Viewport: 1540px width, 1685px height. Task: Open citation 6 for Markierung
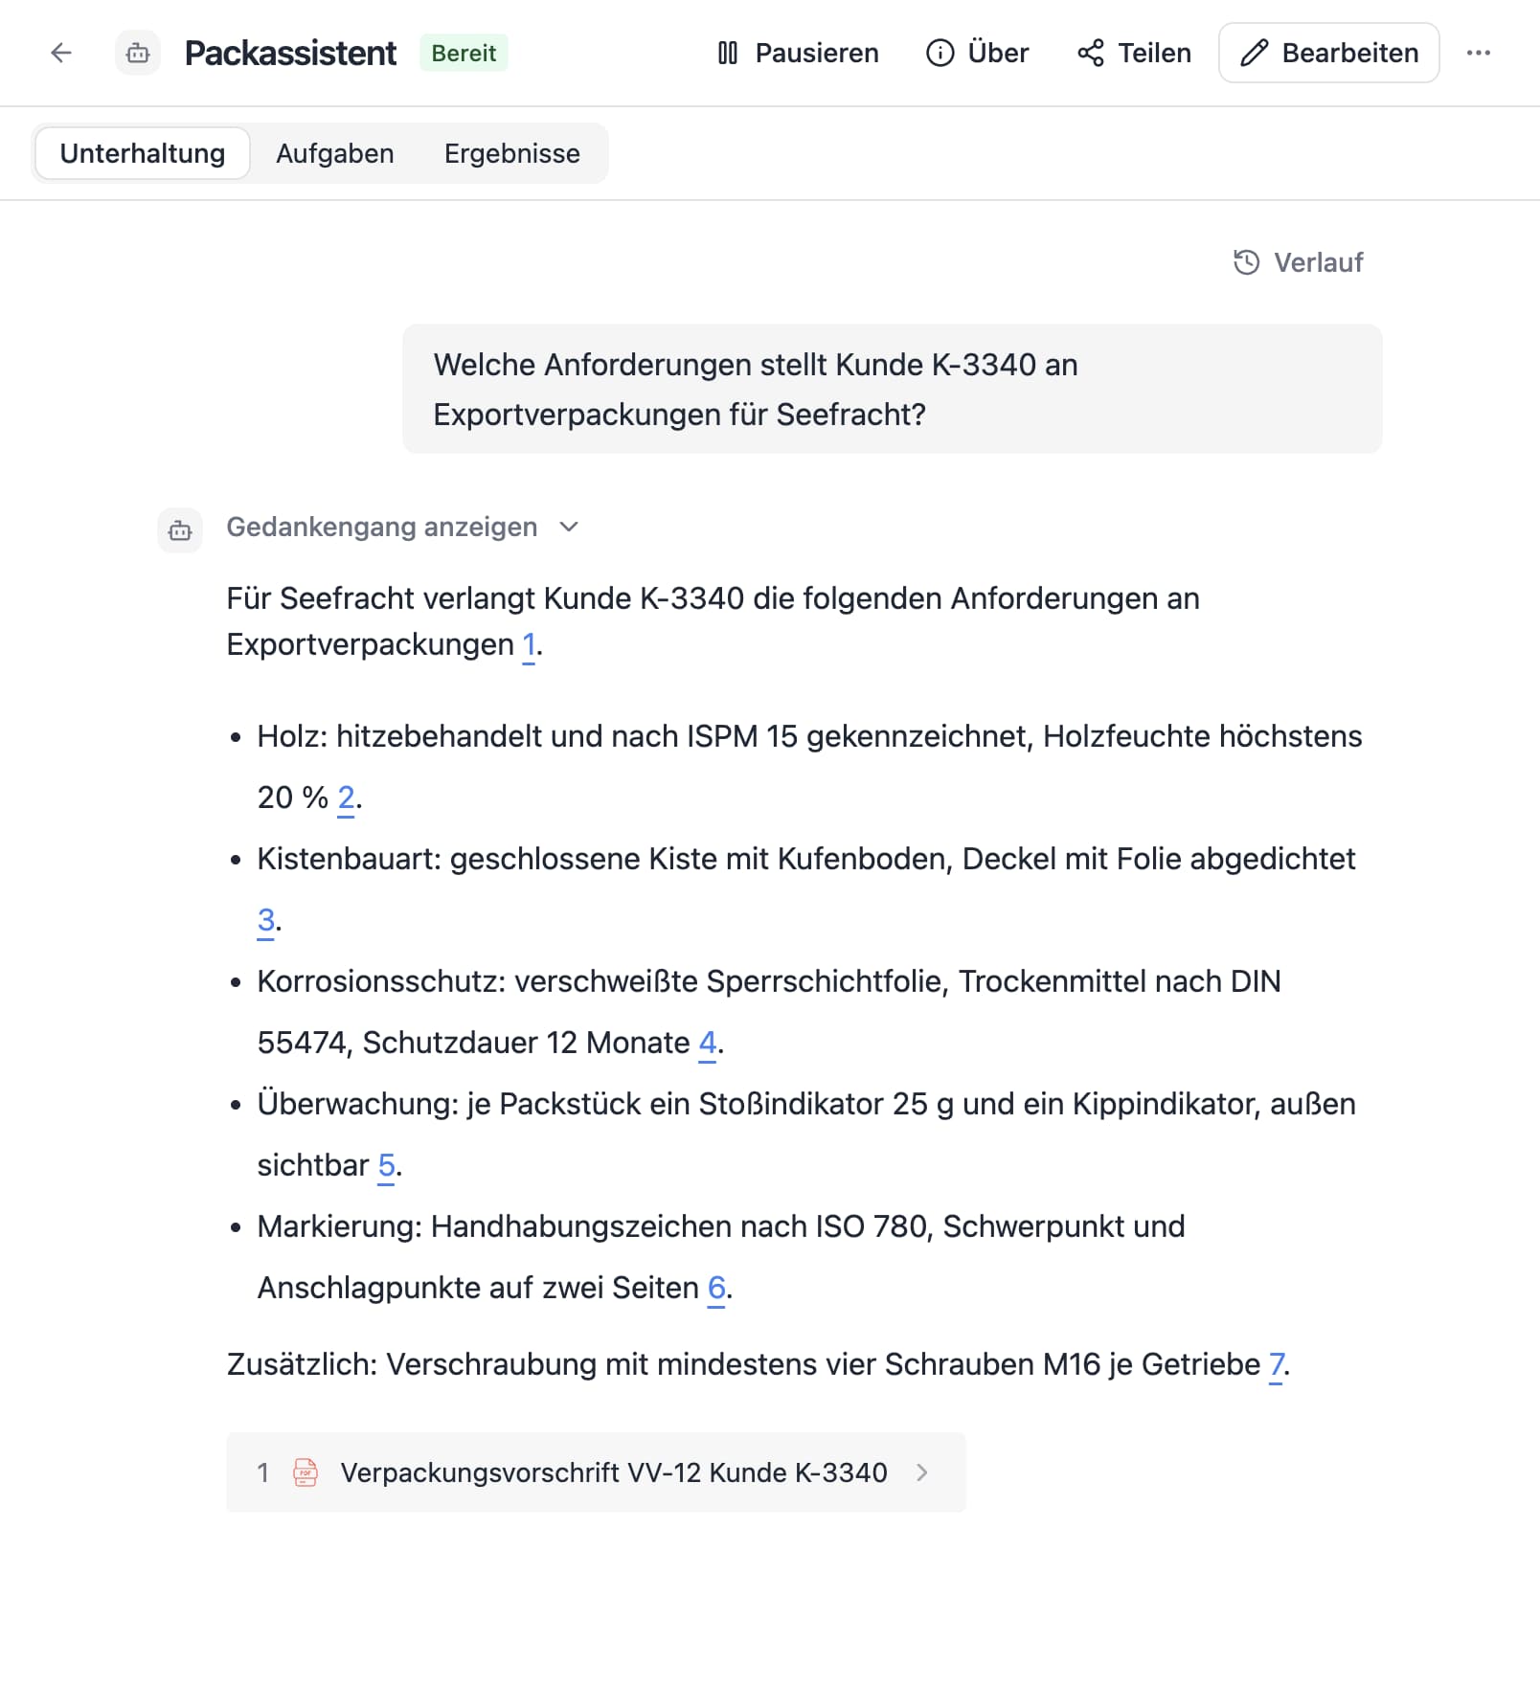pyautogui.click(x=716, y=1289)
